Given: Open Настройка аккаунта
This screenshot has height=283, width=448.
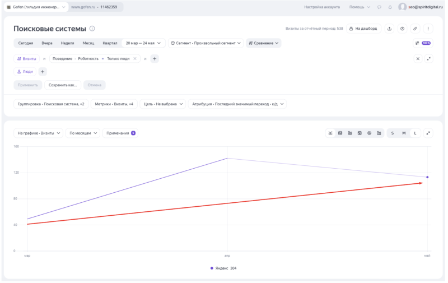Looking at the screenshot, I should 322,7.
